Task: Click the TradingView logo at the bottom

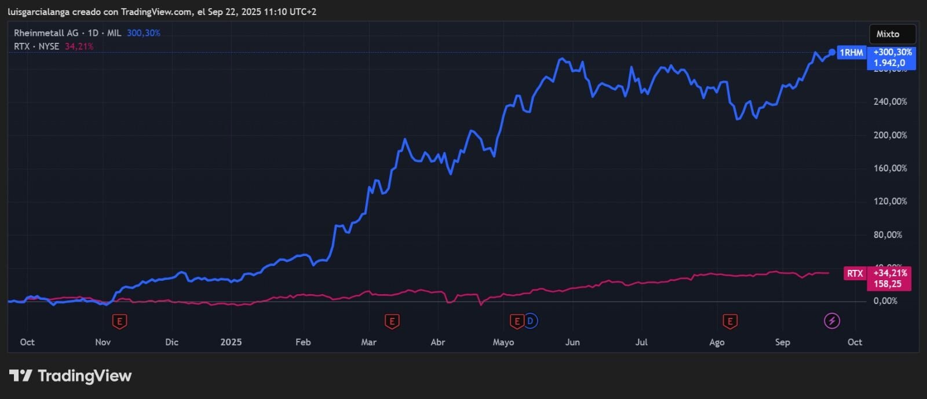Action: pos(71,376)
